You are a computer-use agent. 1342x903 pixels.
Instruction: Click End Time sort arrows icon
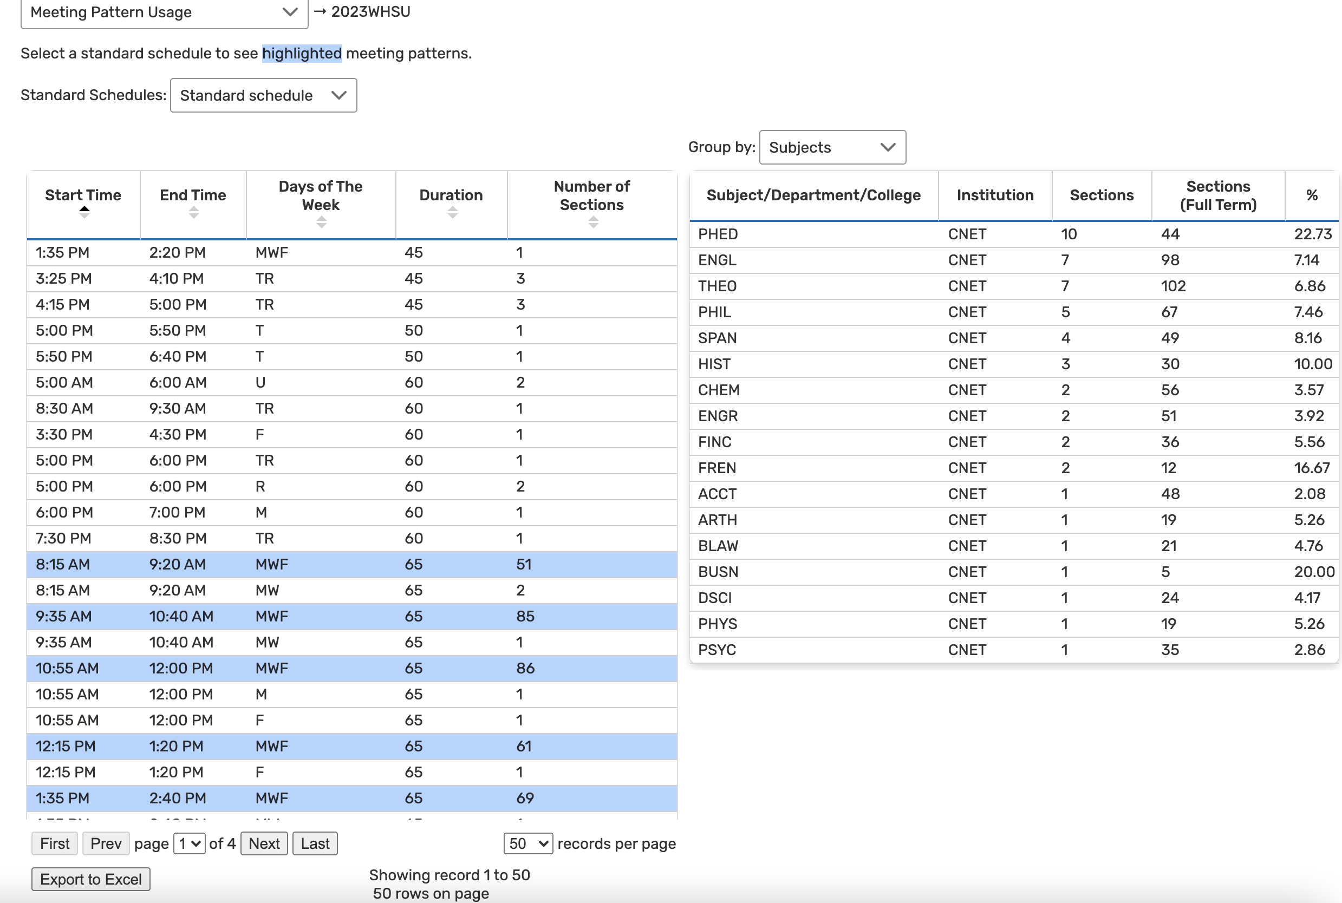pyautogui.click(x=193, y=213)
